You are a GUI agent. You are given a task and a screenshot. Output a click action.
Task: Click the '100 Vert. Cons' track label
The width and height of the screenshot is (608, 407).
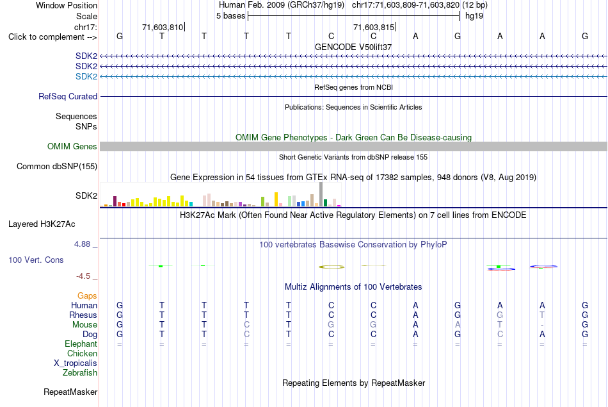[36, 260]
